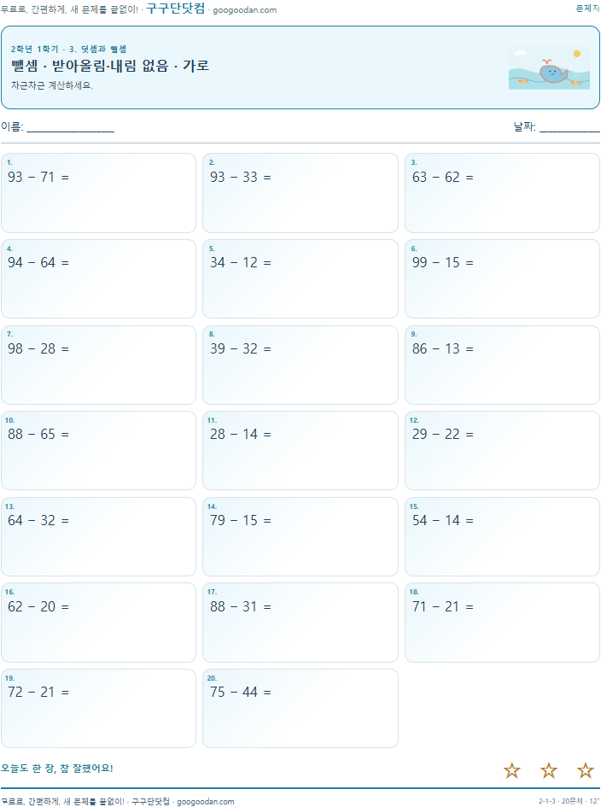Select problem 4 equation 94 − 64

pyautogui.click(x=38, y=262)
